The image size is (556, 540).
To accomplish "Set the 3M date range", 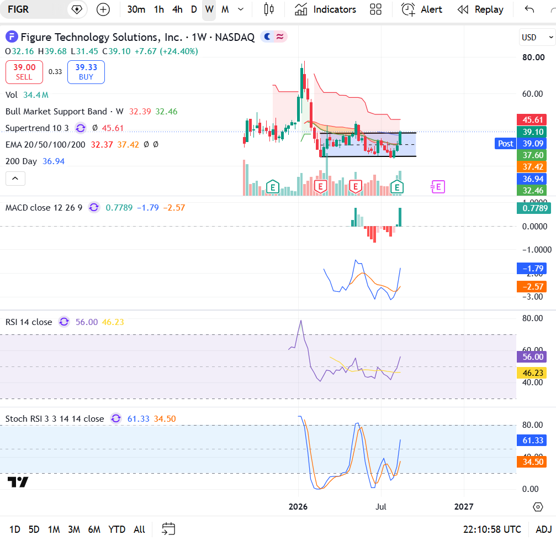I will (x=74, y=529).
